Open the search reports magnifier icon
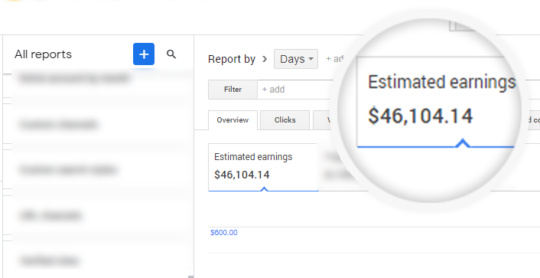 (171, 54)
